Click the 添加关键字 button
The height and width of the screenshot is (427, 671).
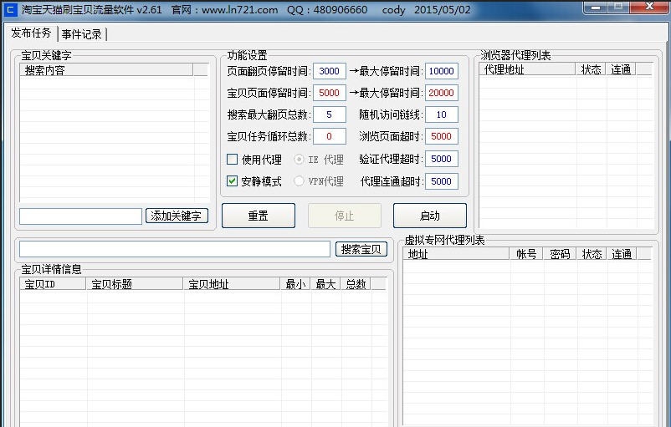click(x=177, y=216)
